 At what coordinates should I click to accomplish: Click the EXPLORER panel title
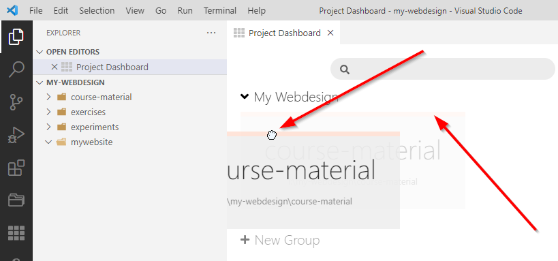pyautogui.click(x=63, y=33)
